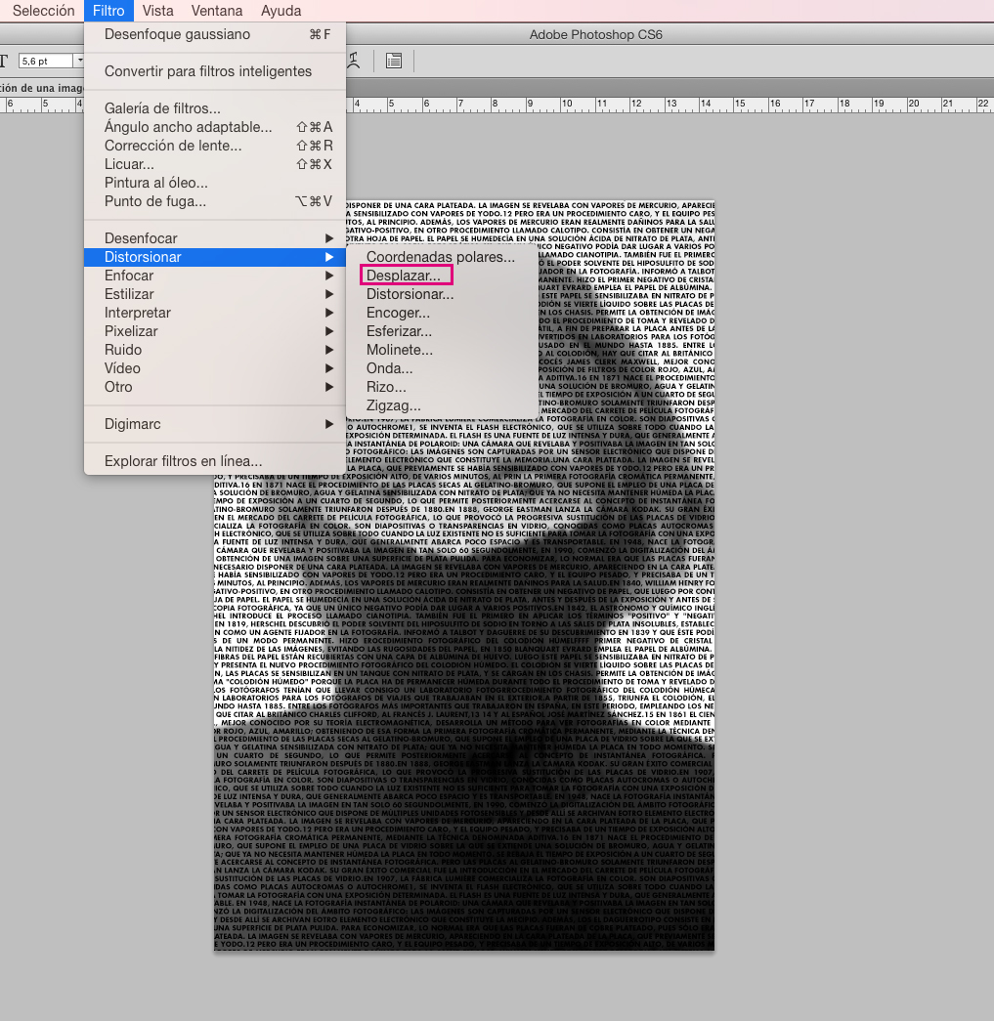
Task: Select Coordenadas polares from submenu
Action: [443, 257]
